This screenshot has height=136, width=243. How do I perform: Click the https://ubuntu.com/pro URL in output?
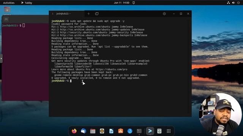(x=111, y=70)
